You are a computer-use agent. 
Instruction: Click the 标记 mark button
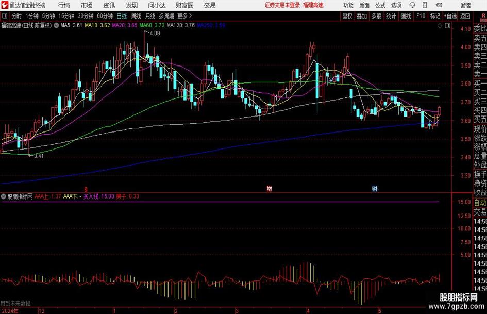435,16
